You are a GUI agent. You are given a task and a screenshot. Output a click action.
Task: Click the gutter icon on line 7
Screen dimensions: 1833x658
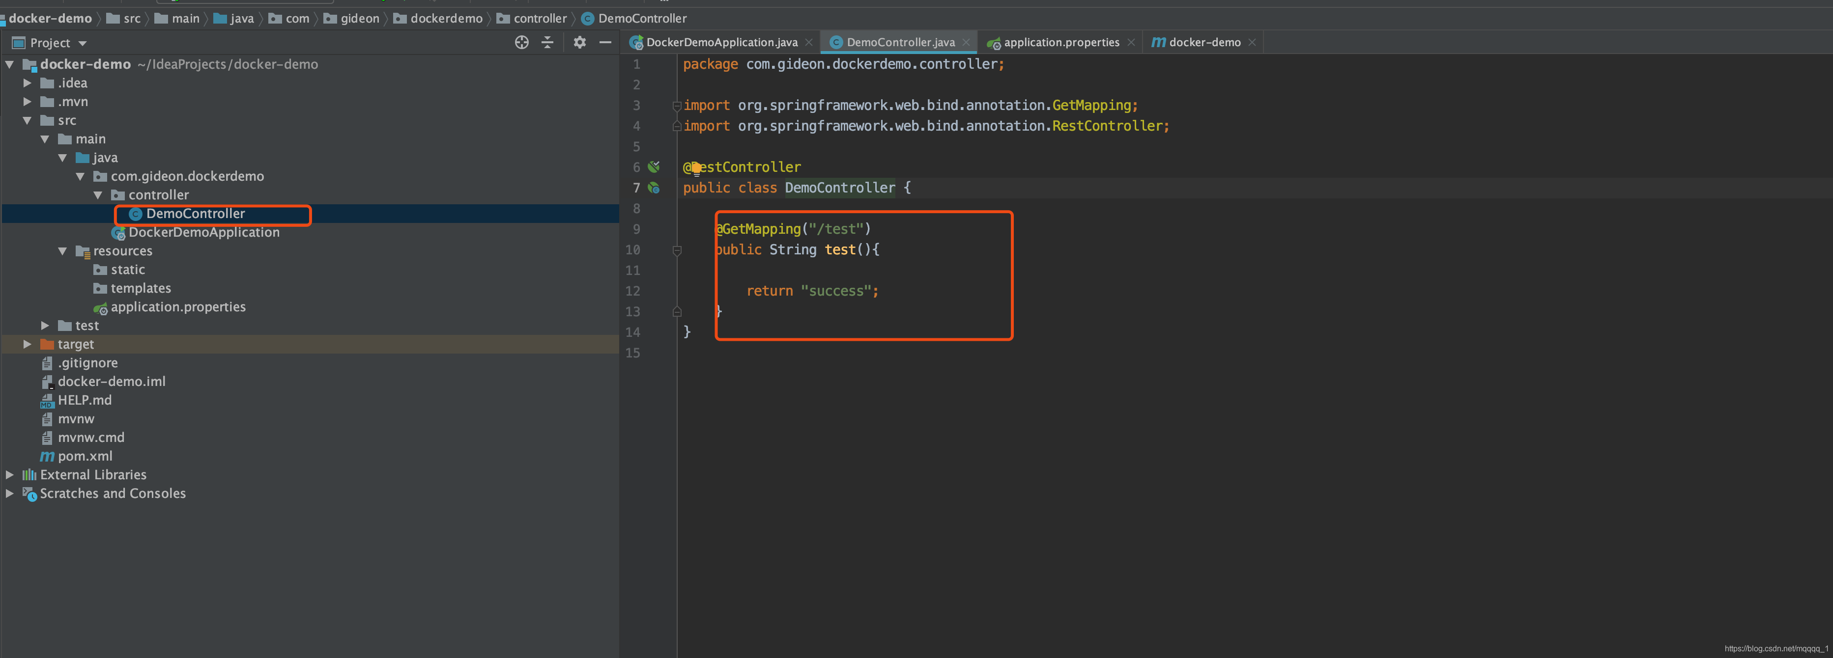654,188
